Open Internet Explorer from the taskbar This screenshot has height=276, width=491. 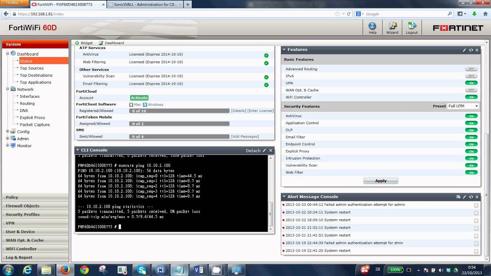(27, 270)
